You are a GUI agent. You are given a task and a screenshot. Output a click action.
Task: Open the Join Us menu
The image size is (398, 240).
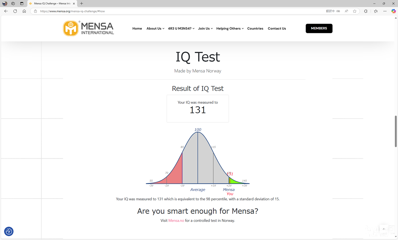tap(205, 29)
